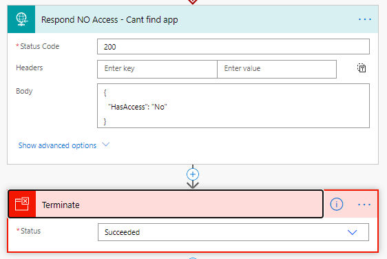Viewport: 387px width, 259px height.
Task: Click the Headers Enter key field
Action: 157,69
